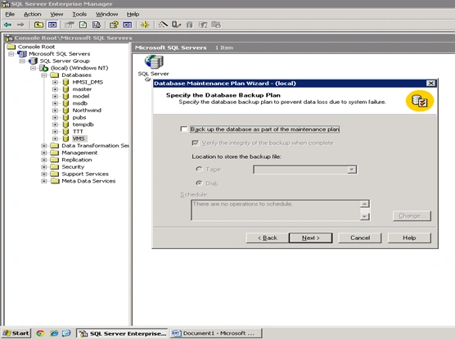Image resolution: width=455 pixels, height=339 pixels.
Task: Click the Help button in wizard
Action: pos(409,238)
